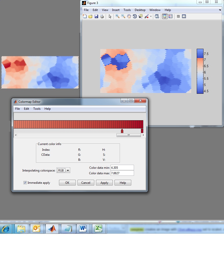The height and width of the screenshot is (256, 224).
Task: Click the New Figure icon
Action: [85, 16]
